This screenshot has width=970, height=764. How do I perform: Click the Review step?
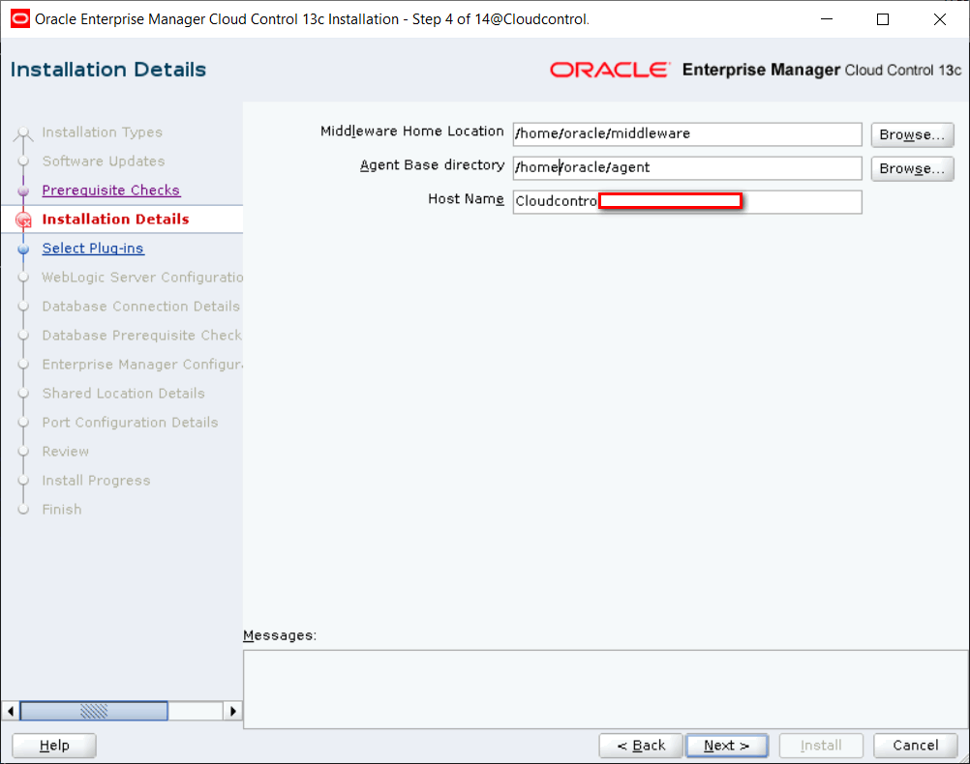[x=66, y=452]
